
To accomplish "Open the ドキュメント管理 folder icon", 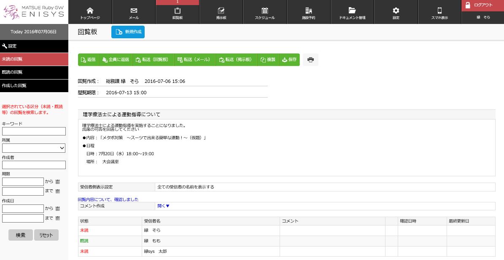I will (352, 11).
